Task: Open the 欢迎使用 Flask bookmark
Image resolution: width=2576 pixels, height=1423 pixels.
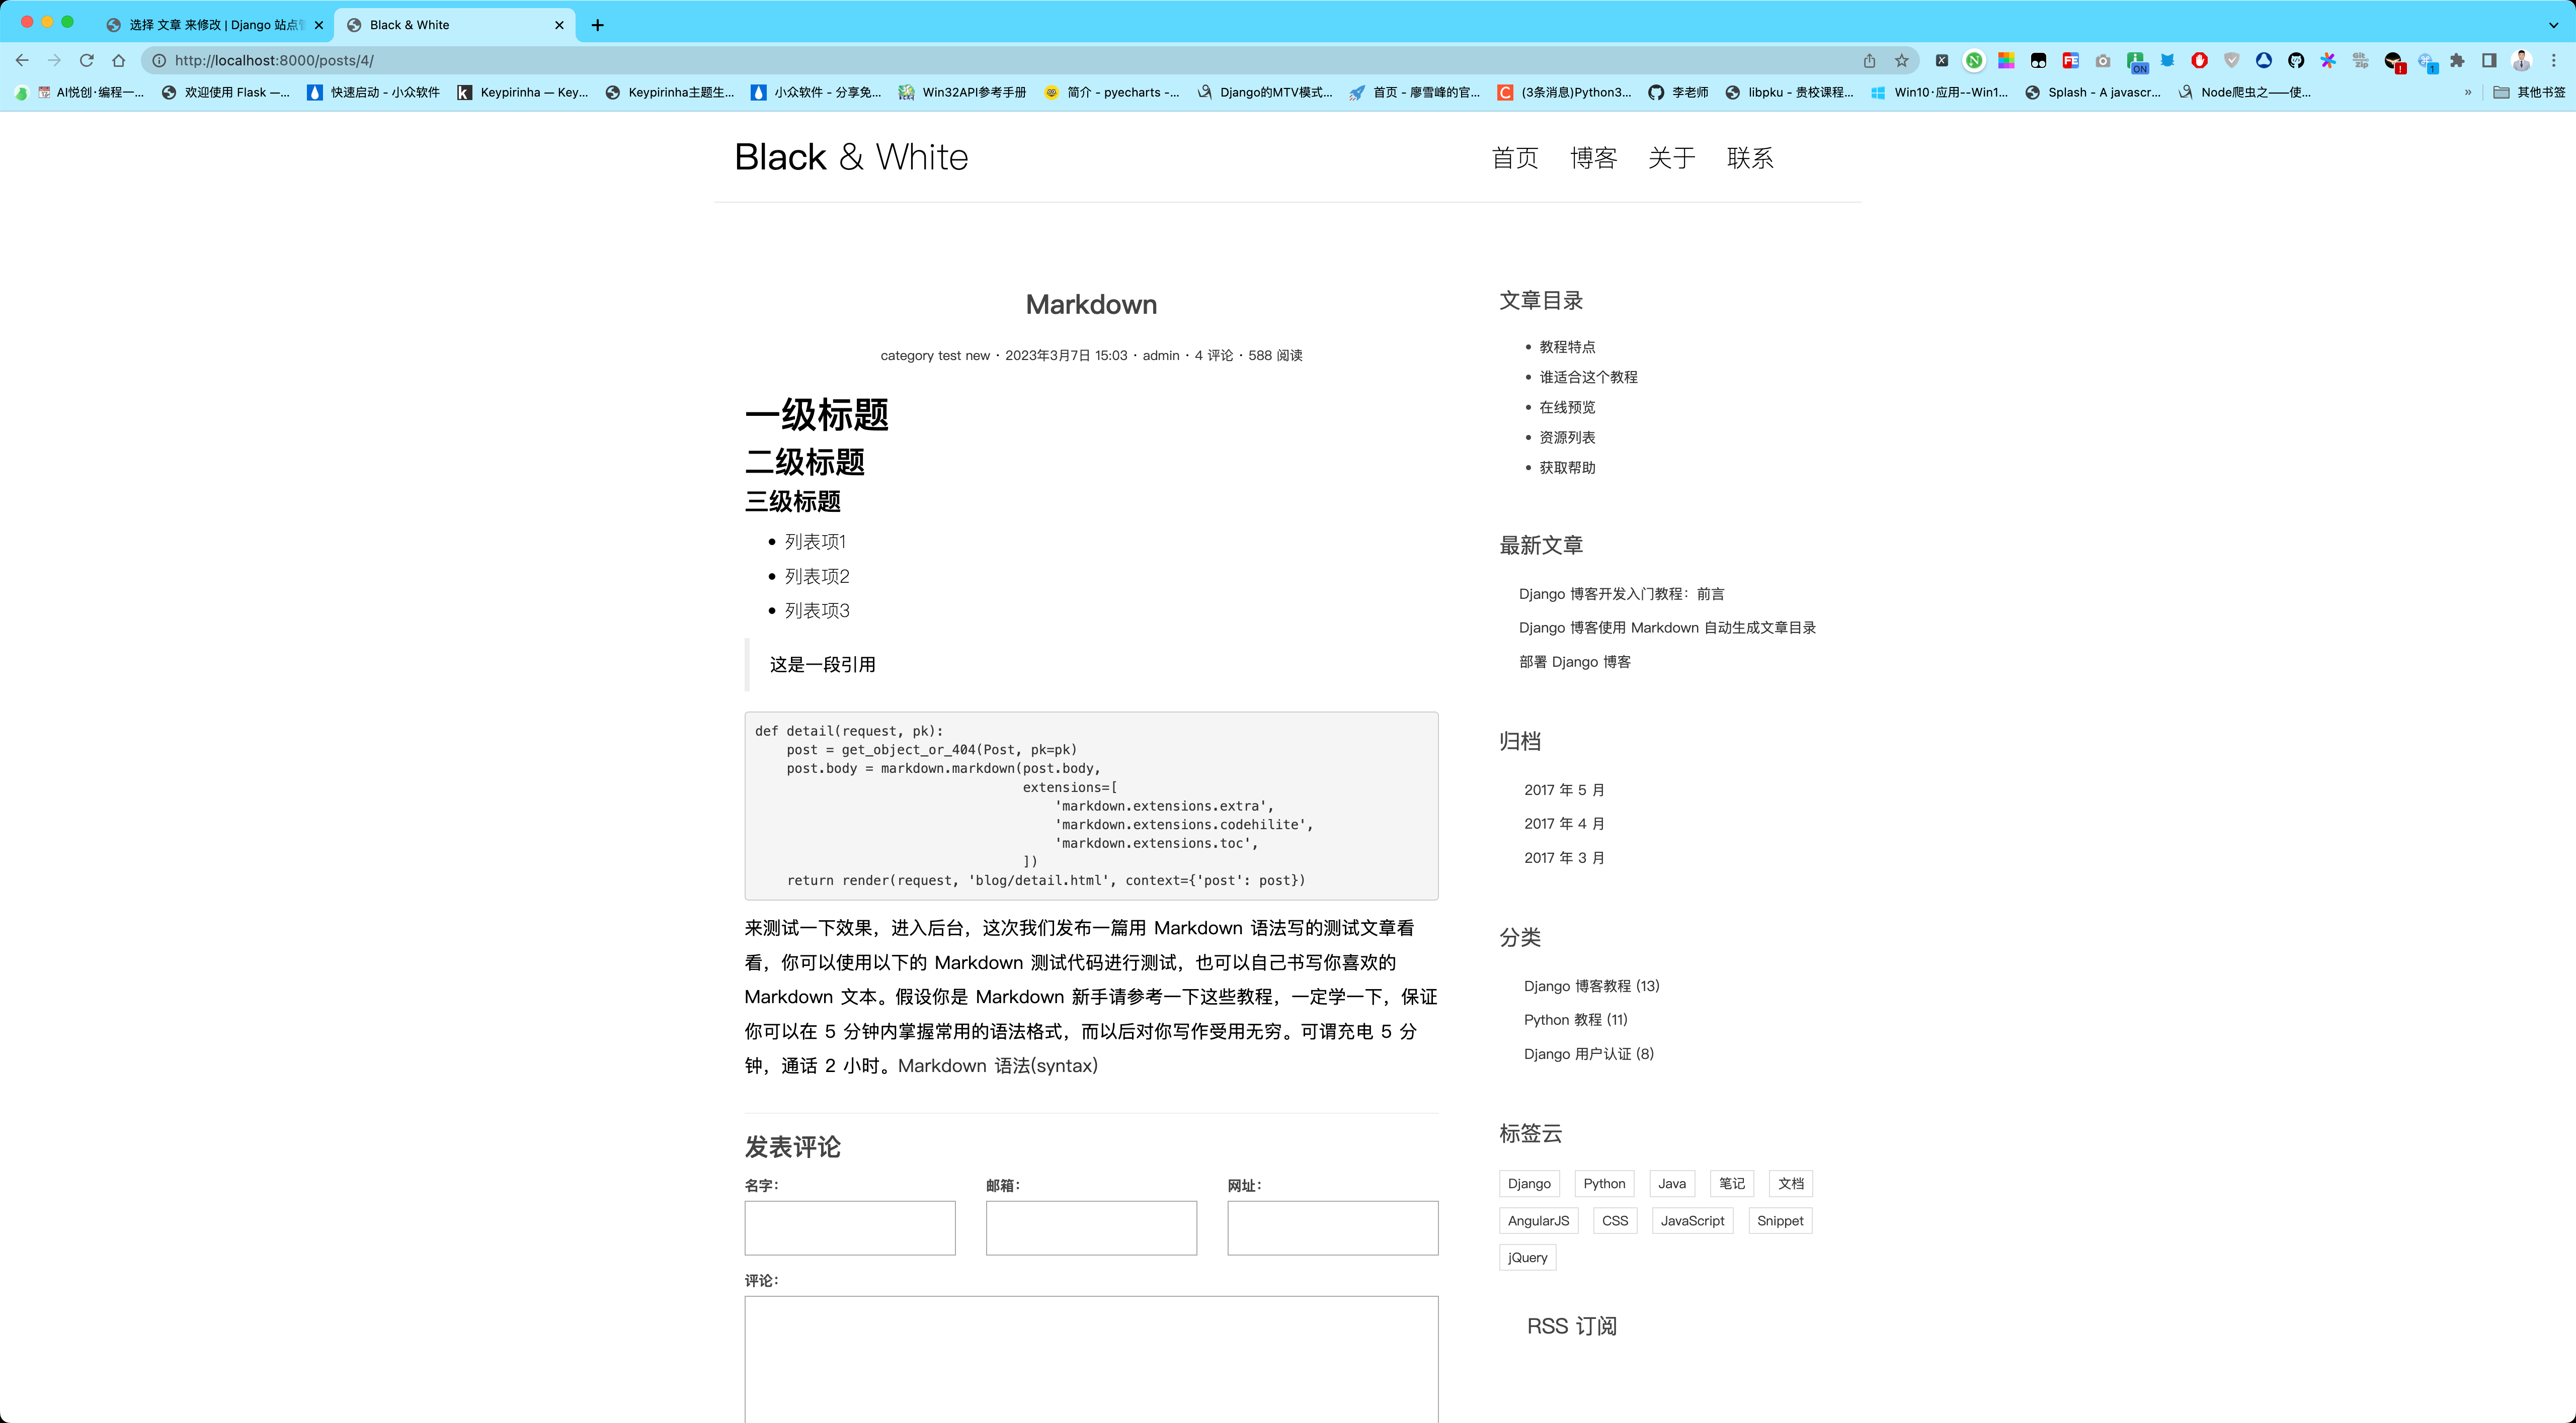Action: coord(226,92)
